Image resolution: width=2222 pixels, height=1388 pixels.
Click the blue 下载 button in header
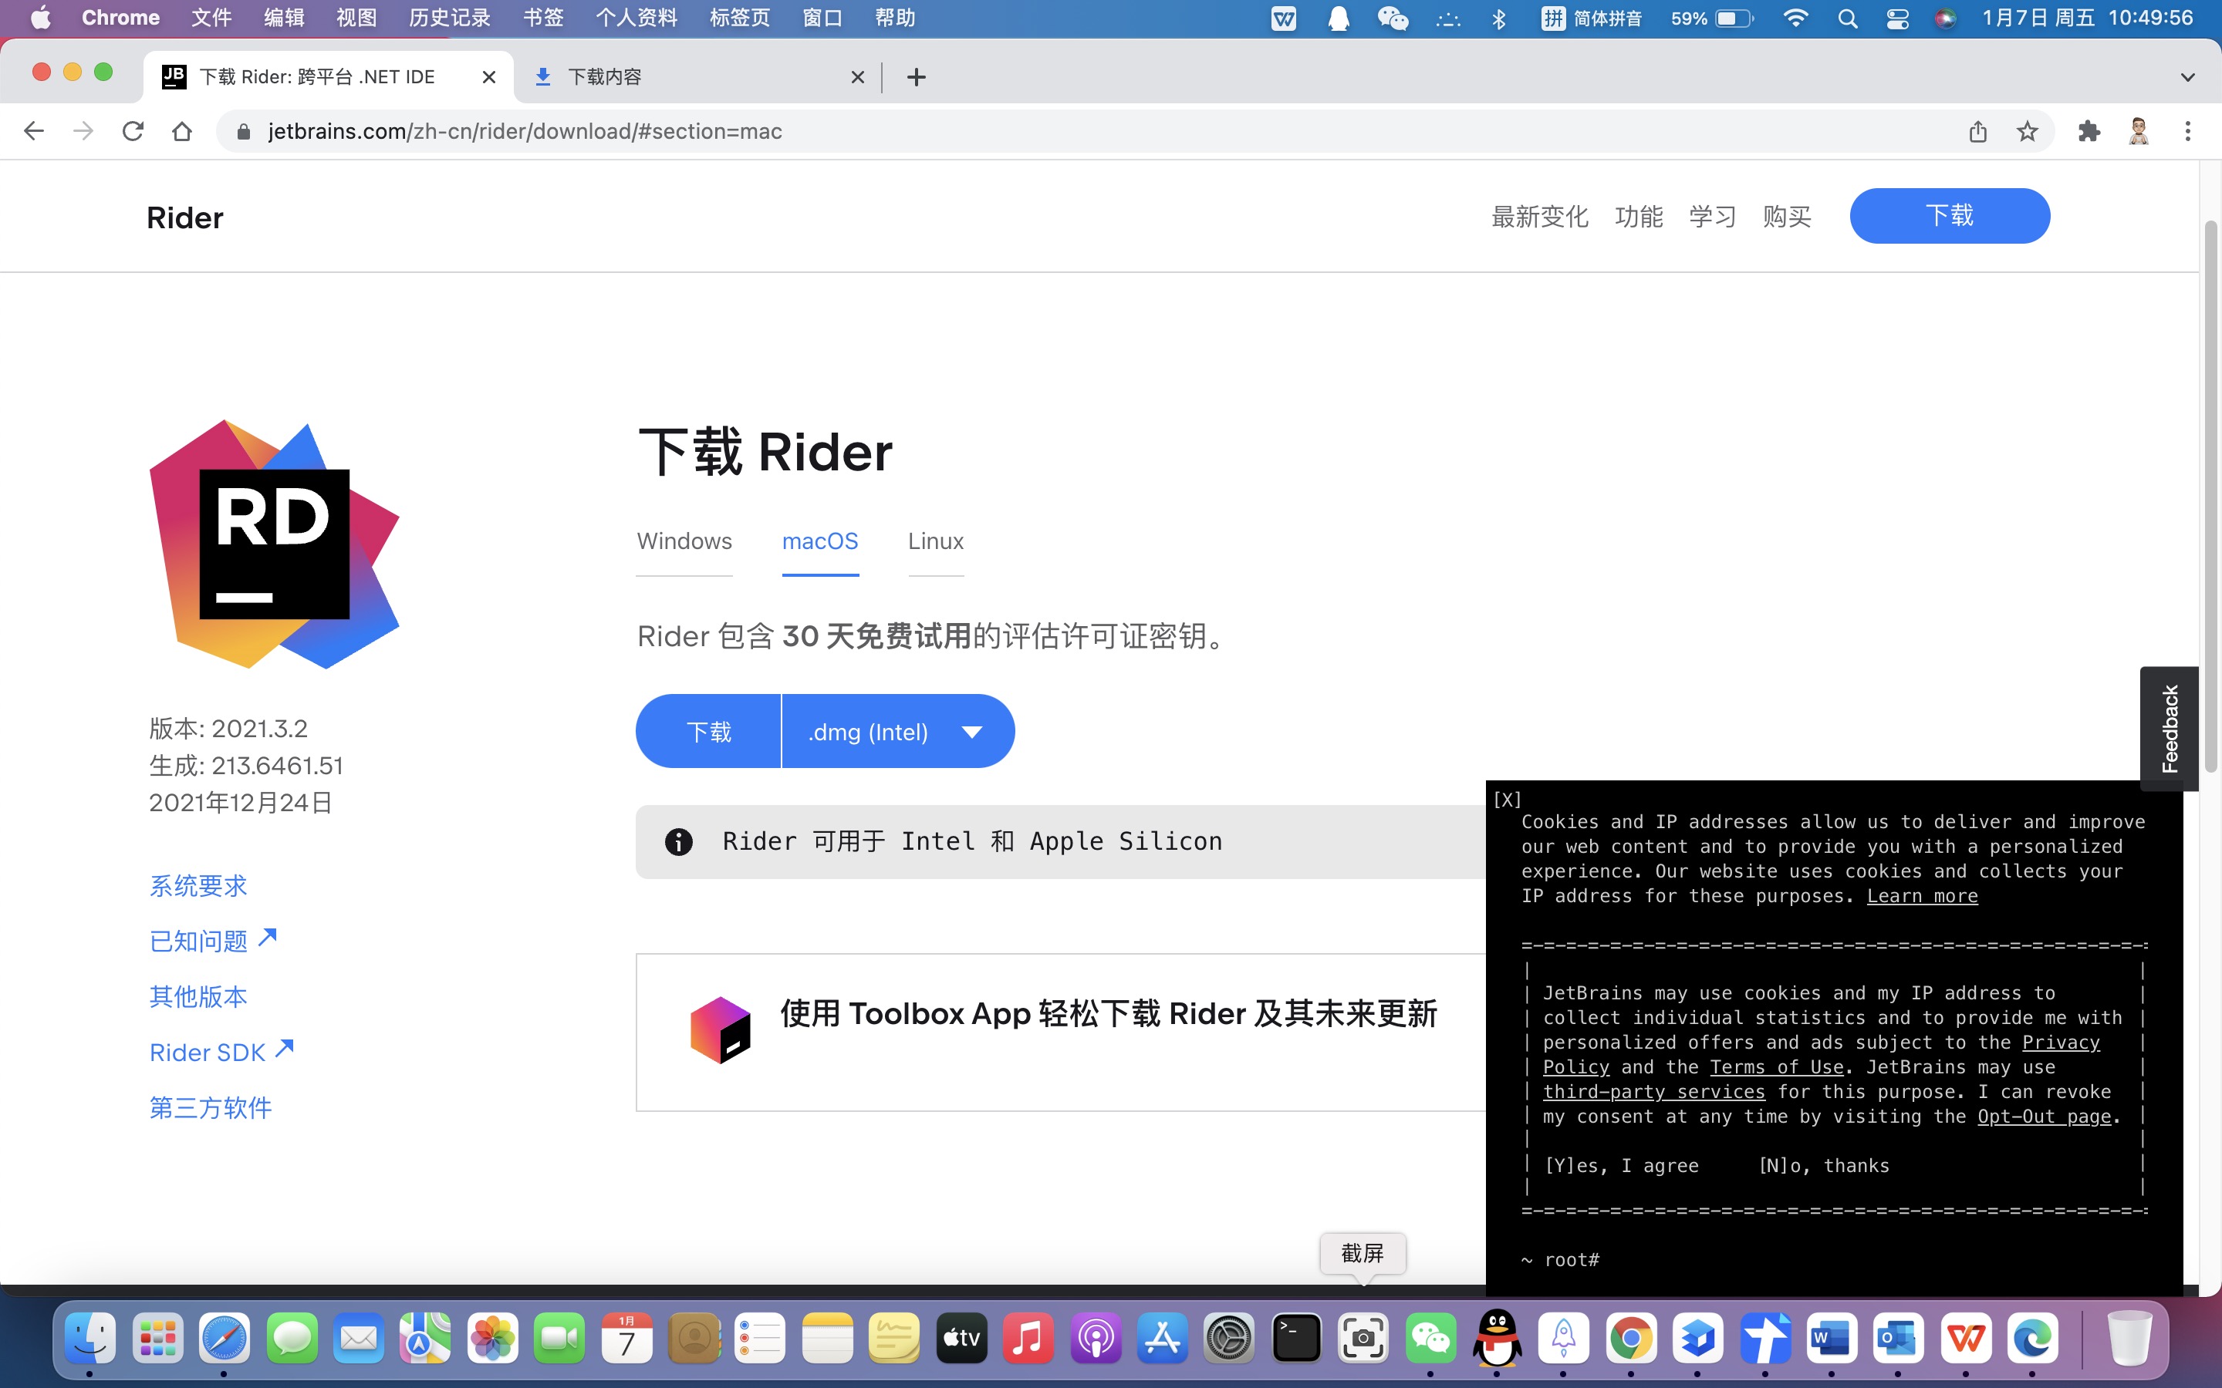click(1950, 216)
